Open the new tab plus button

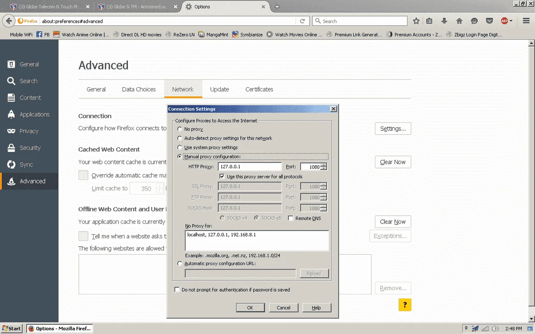coord(277,7)
